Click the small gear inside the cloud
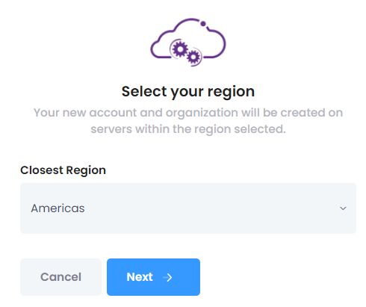Image resolution: width=366 pixels, height=307 pixels. (193, 57)
